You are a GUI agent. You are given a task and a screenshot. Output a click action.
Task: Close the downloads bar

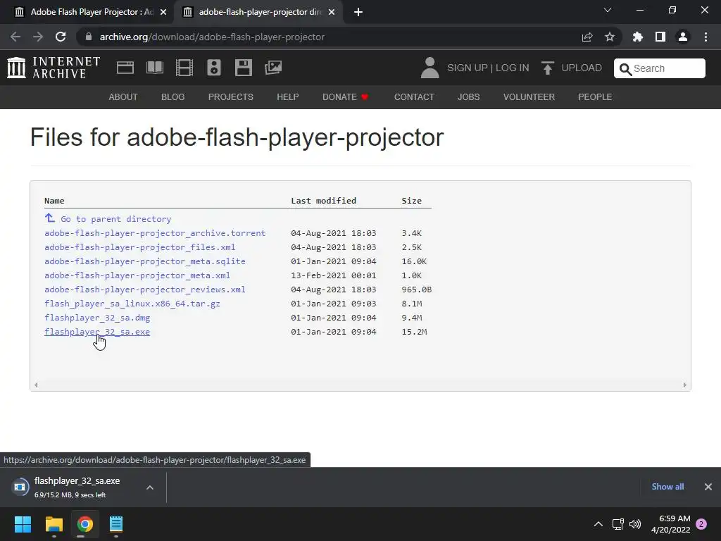pos(708,487)
